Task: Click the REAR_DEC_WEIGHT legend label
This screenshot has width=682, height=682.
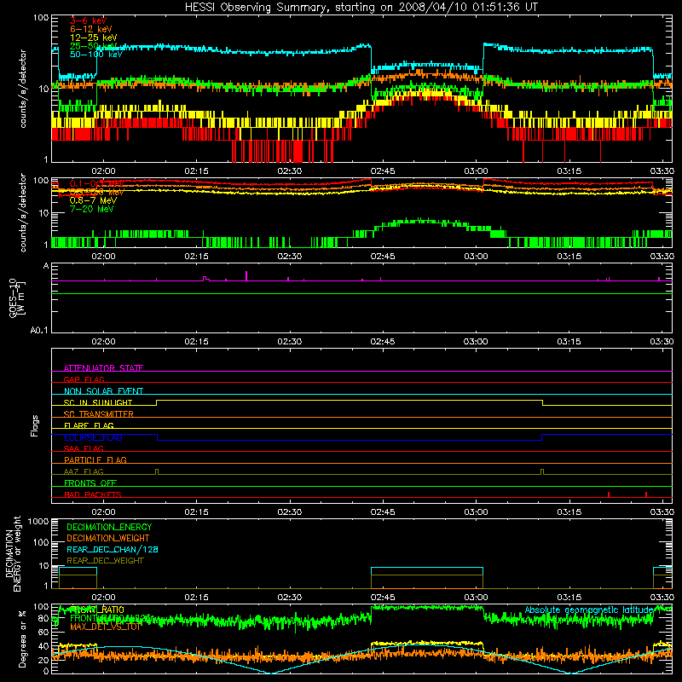Action: pyautogui.click(x=105, y=561)
